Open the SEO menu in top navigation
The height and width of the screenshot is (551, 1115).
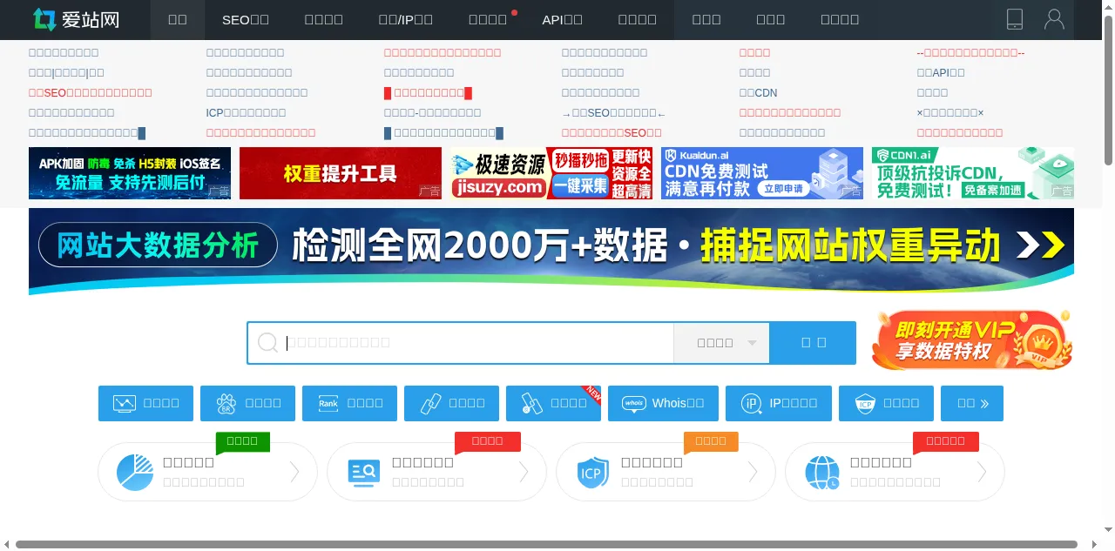[x=246, y=19]
